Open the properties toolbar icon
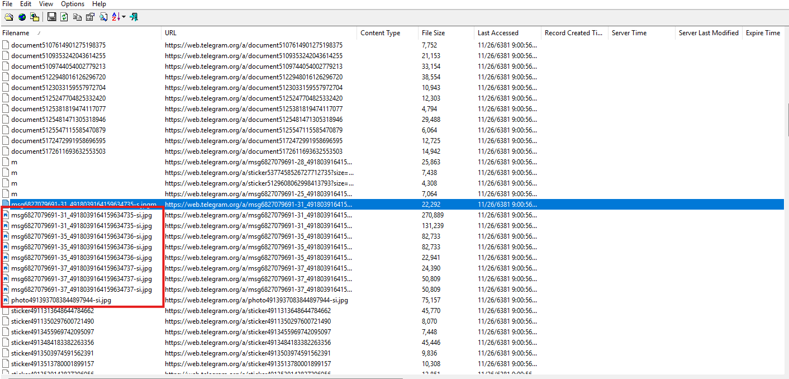 pyautogui.click(x=90, y=17)
